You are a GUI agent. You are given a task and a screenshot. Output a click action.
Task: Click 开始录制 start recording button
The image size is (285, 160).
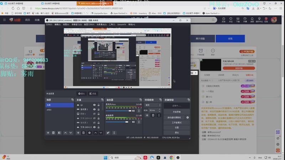tap(177, 112)
